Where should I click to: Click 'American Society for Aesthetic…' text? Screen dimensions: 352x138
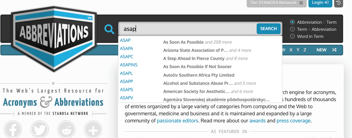pos(196,91)
